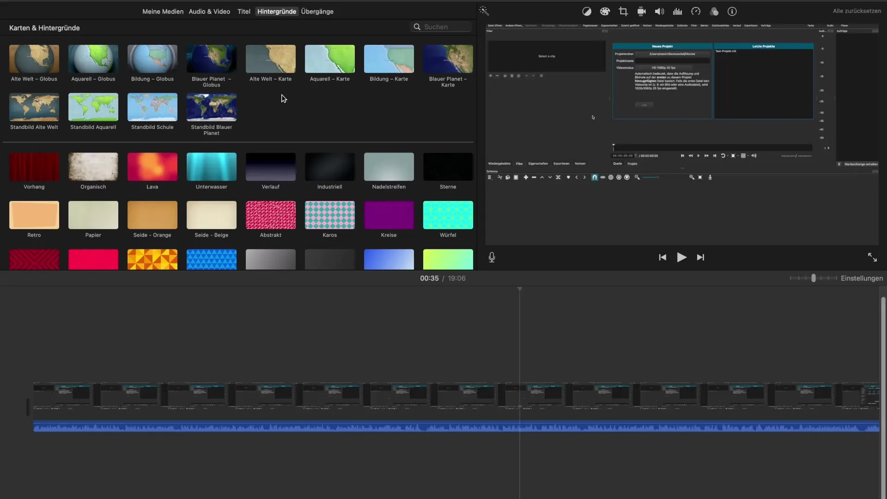Adjust the timeline zoom slider
Screen dimensions: 887x499
[814, 278]
